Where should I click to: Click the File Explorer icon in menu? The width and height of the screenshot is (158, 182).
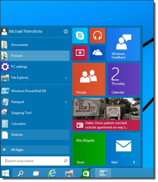pos(5,78)
